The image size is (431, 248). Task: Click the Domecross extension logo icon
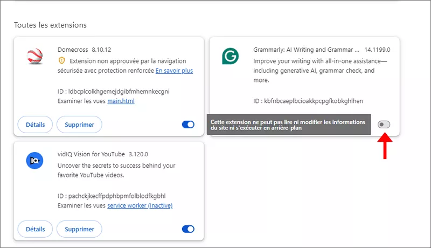34,56
